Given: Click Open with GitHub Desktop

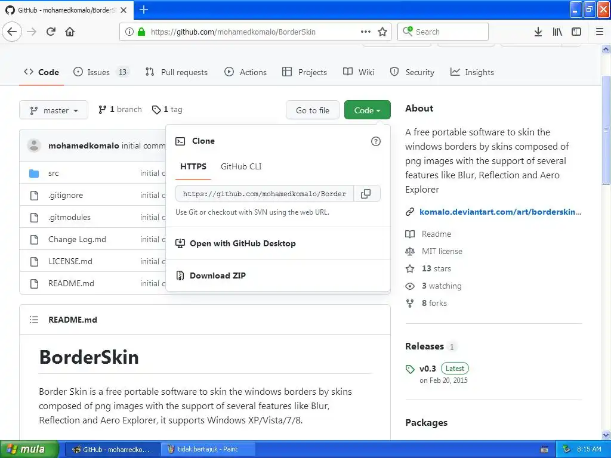Looking at the screenshot, I should pos(242,243).
